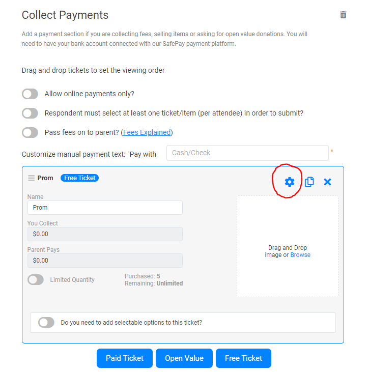Add a Free Ticket
Image resolution: width=368 pixels, height=372 pixels.
[243, 358]
